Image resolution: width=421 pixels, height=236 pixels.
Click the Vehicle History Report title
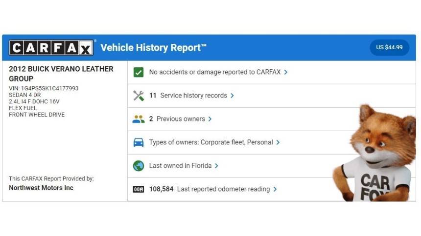point(154,48)
